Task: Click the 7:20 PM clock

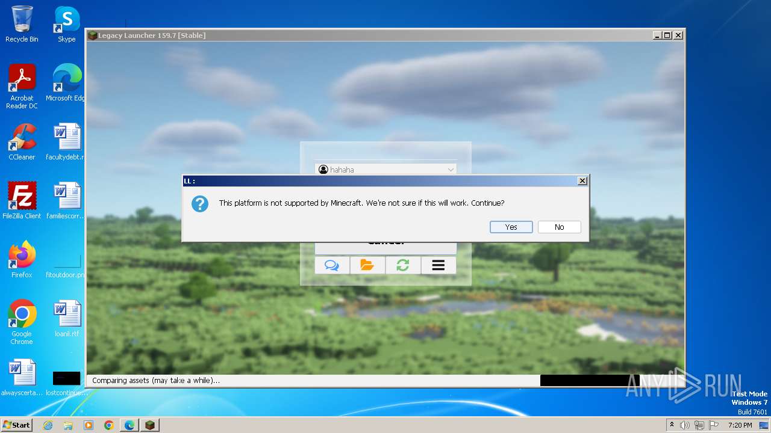Action: coord(740,425)
